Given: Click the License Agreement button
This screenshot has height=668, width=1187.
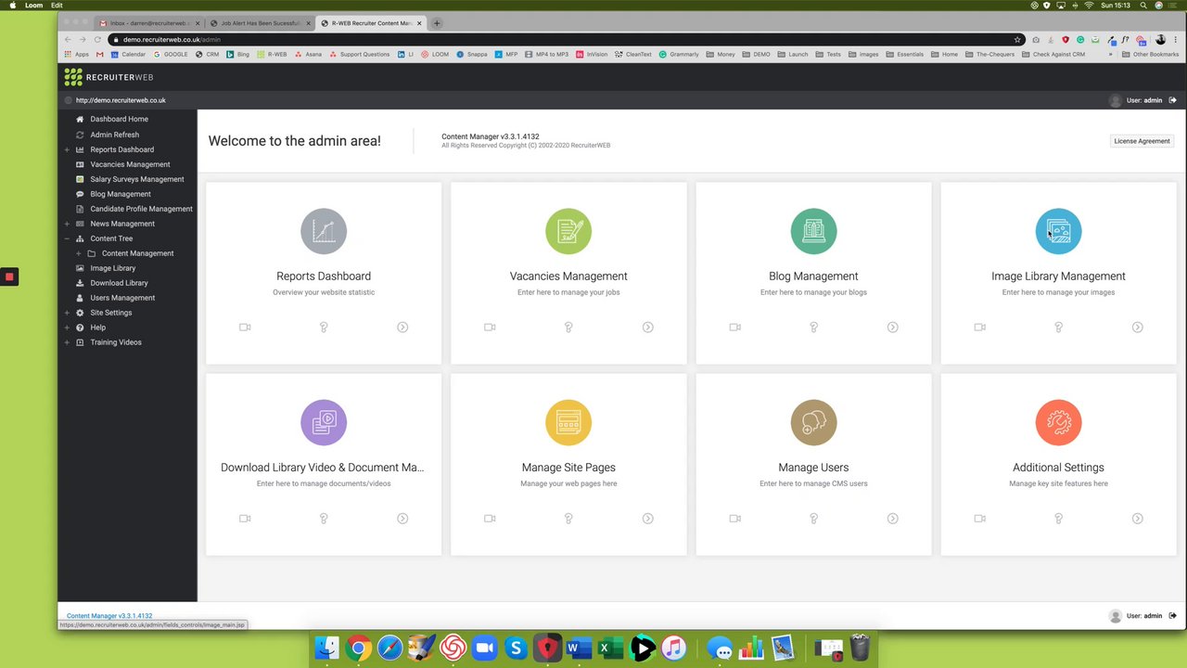Looking at the screenshot, I should [x=1142, y=141].
